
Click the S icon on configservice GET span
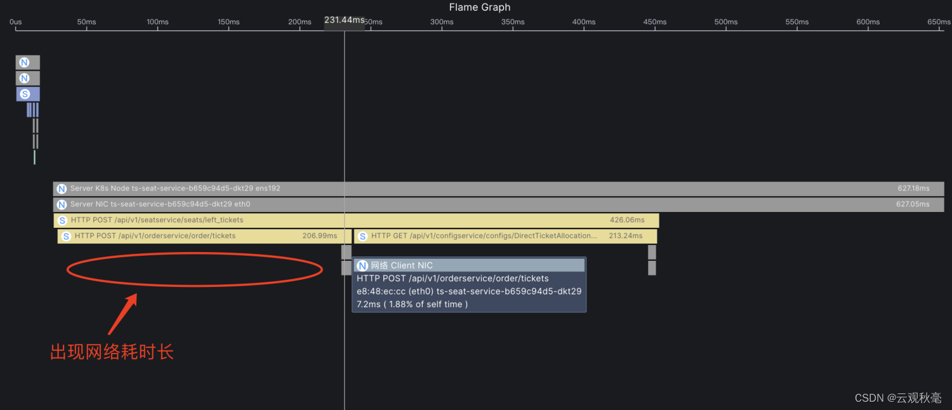pos(362,236)
